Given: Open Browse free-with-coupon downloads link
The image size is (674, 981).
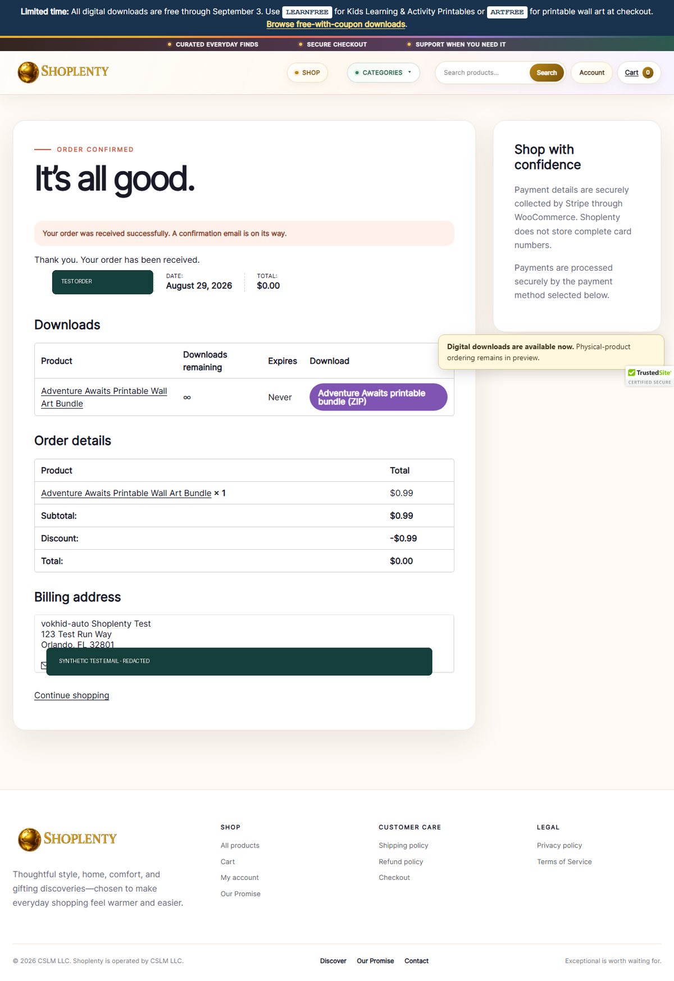Looking at the screenshot, I should pos(336,25).
